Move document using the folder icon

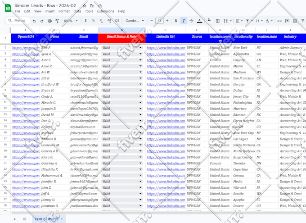pyautogui.click(x=92, y=6)
